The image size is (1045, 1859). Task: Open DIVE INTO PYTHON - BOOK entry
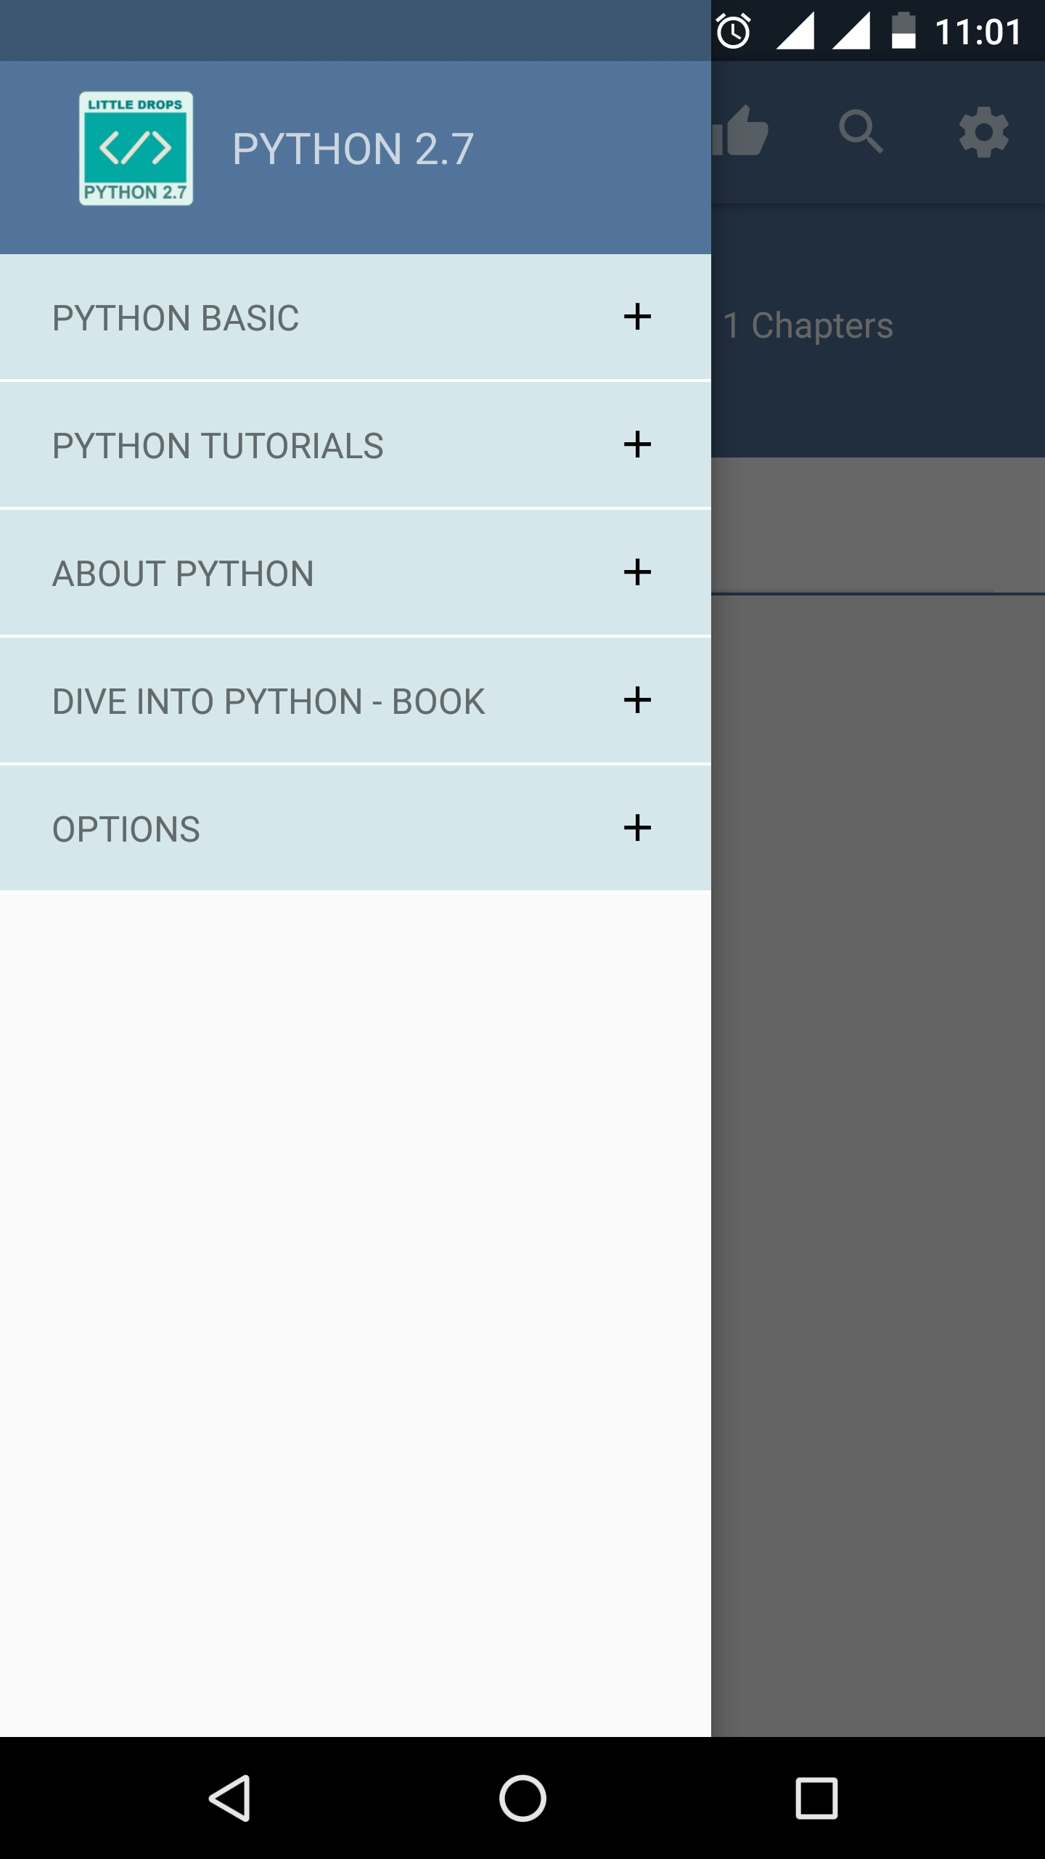(x=356, y=701)
